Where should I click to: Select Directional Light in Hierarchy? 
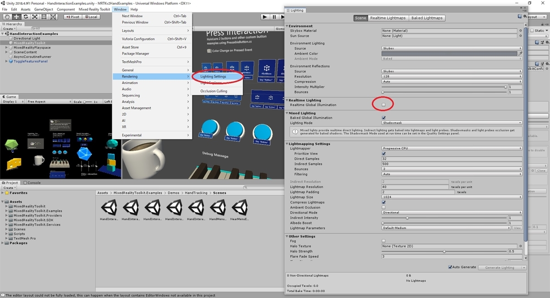coord(27,39)
